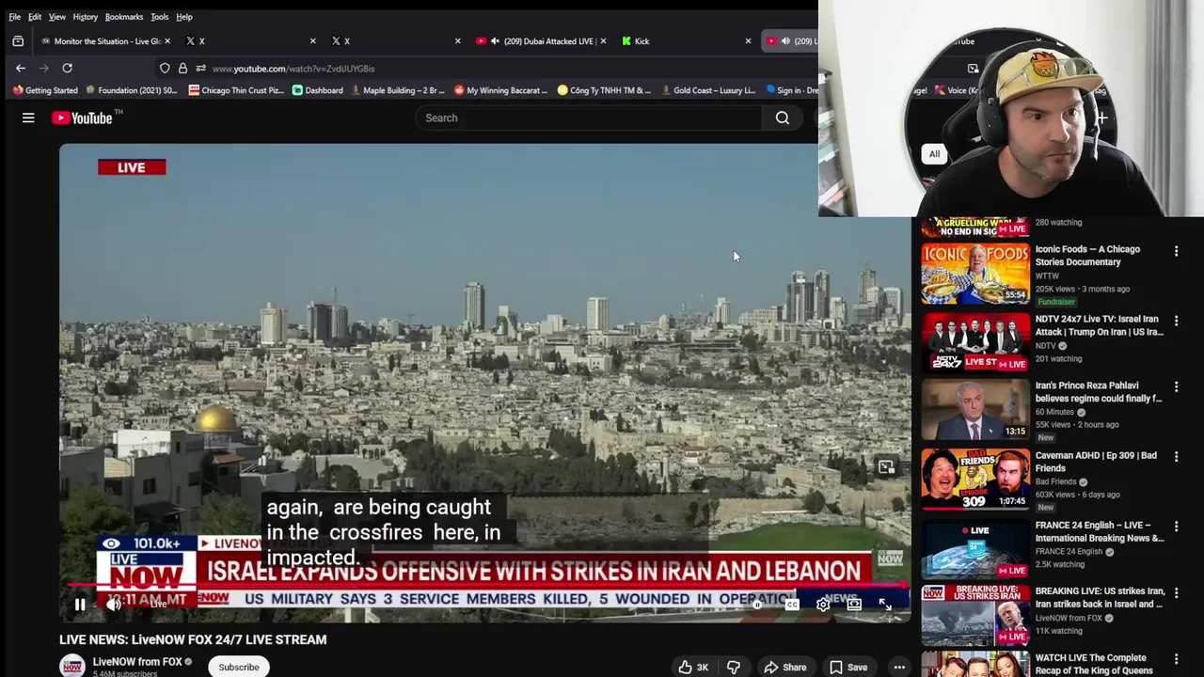The height and width of the screenshot is (677, 1204).
Task: Open the Tools menu
Action: [159, 17]
